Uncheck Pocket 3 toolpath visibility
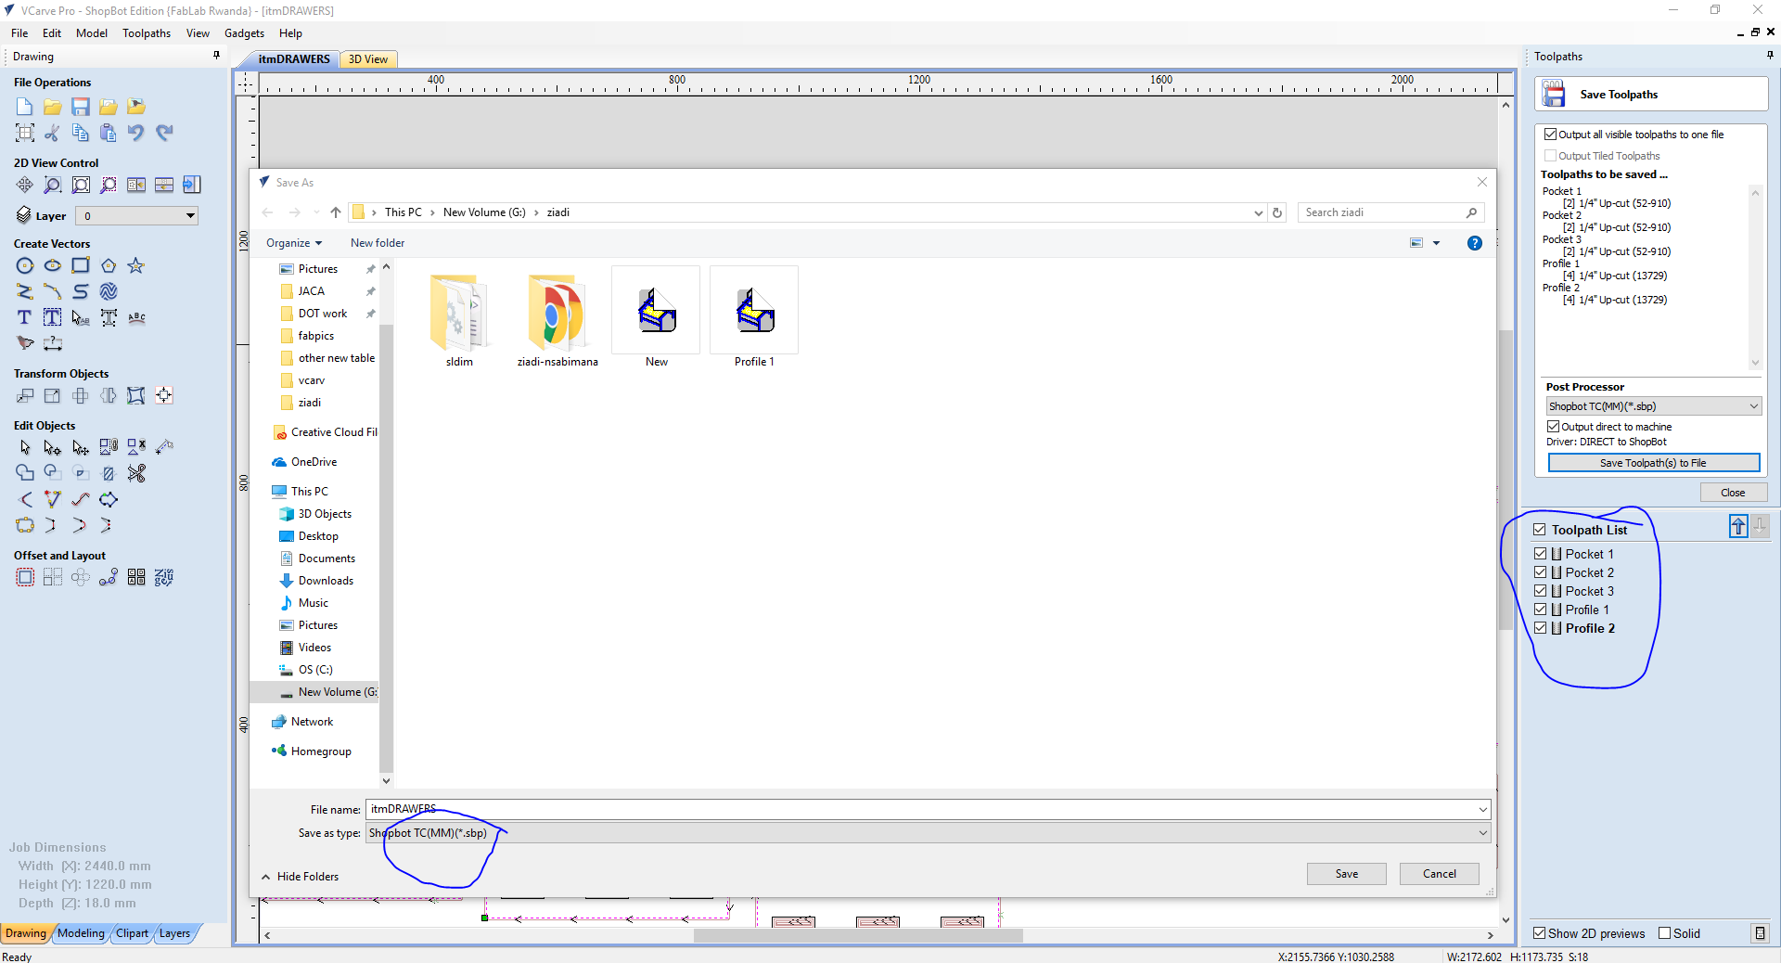Image resolution: width=1781 pixels, height=963 pixels. coord(1541,591)
